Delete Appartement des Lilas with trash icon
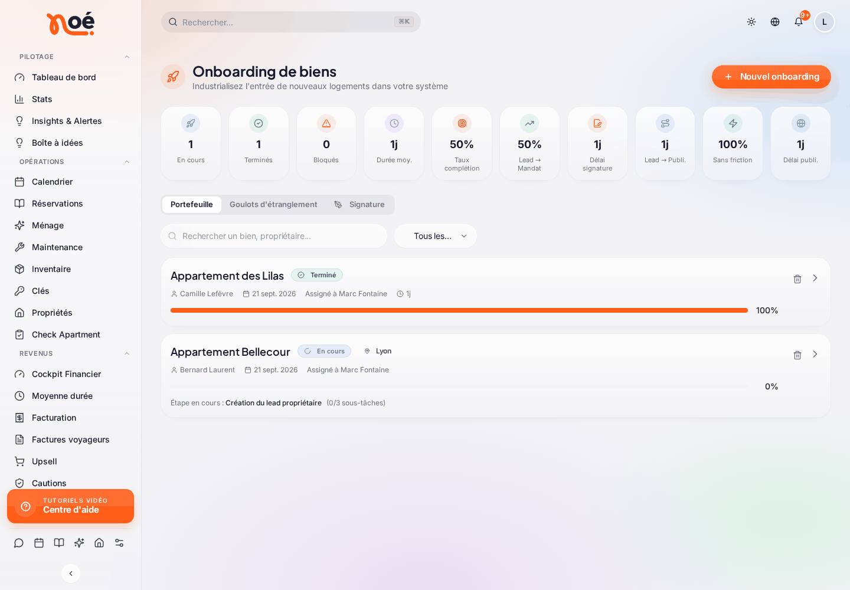This screenshot has width=850, height=590. 797,278
